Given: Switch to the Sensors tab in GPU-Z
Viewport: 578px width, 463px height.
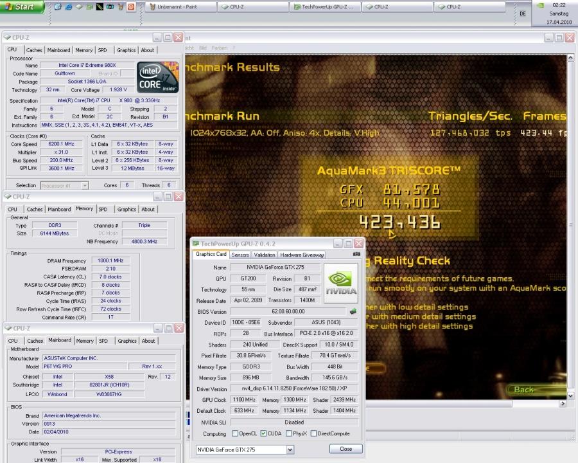Looking at the screenshot, I should point(240,255).
